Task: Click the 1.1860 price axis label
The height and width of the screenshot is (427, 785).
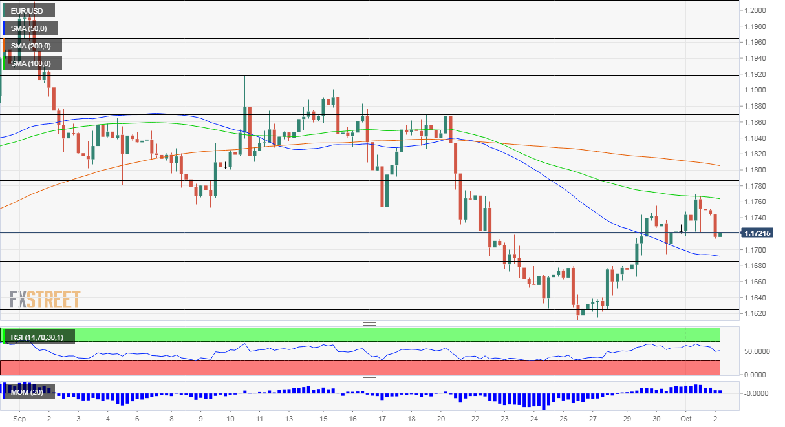Action: (755, 122)
